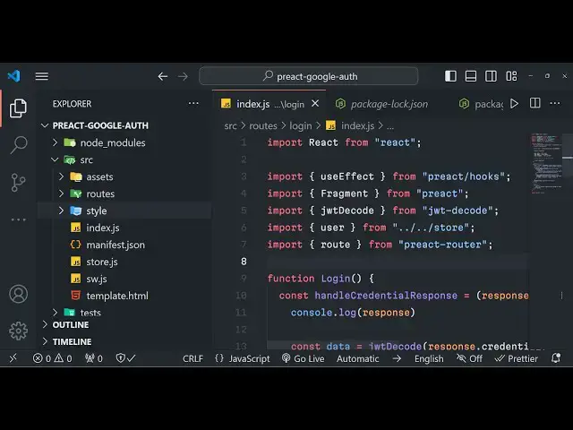Switch to the package-lock.json tab

pyautogui.click(x=382, y=104)
